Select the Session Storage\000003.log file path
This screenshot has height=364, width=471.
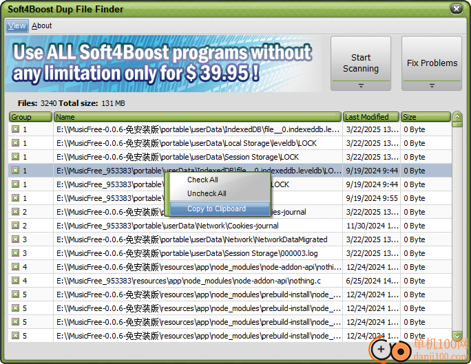click(x=187, y=253)
